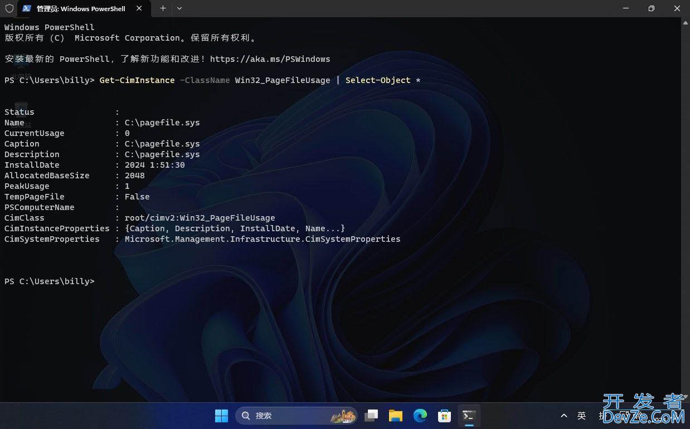Viewport: 690px width, 429px height.
Task: Expand the new-tab profile dropdown arrow
Action: pyautogui.click(x=179, y=8)
